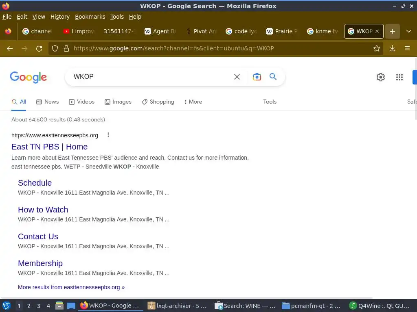Submit search with magnifier icon
This screenshot has width=417, height=312.
click(273, 77)
